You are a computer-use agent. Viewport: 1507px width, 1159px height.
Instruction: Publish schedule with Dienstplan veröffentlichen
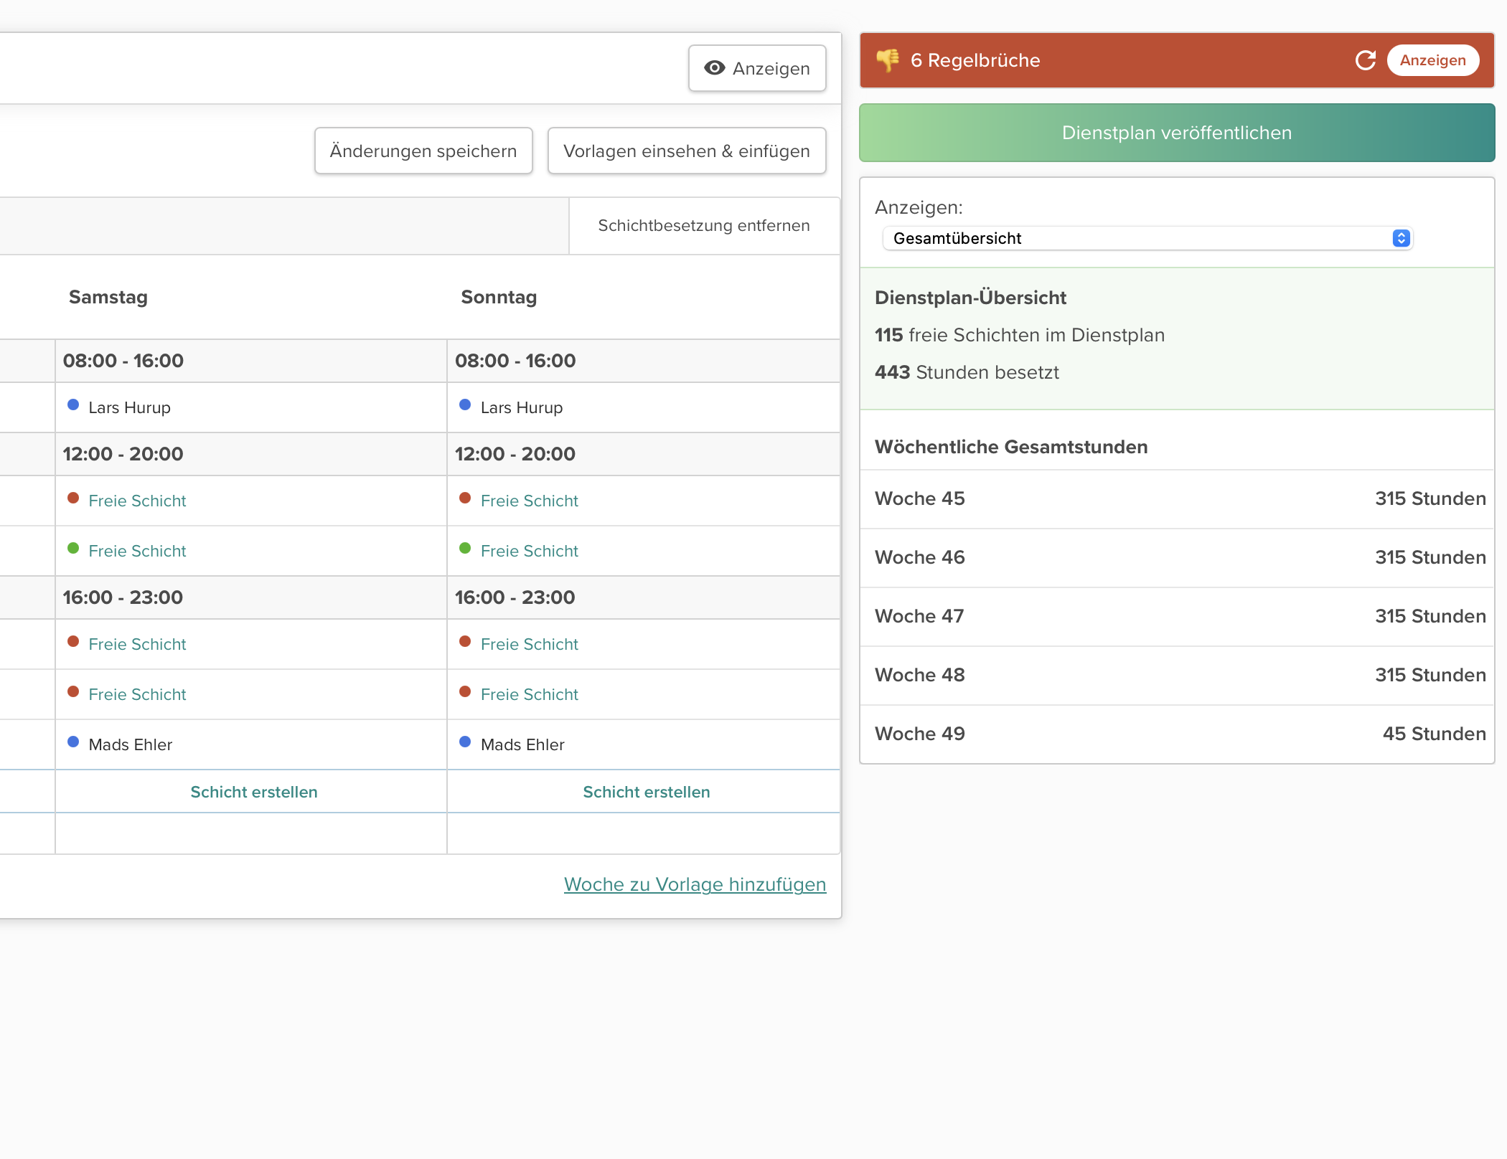point(1176,133)
